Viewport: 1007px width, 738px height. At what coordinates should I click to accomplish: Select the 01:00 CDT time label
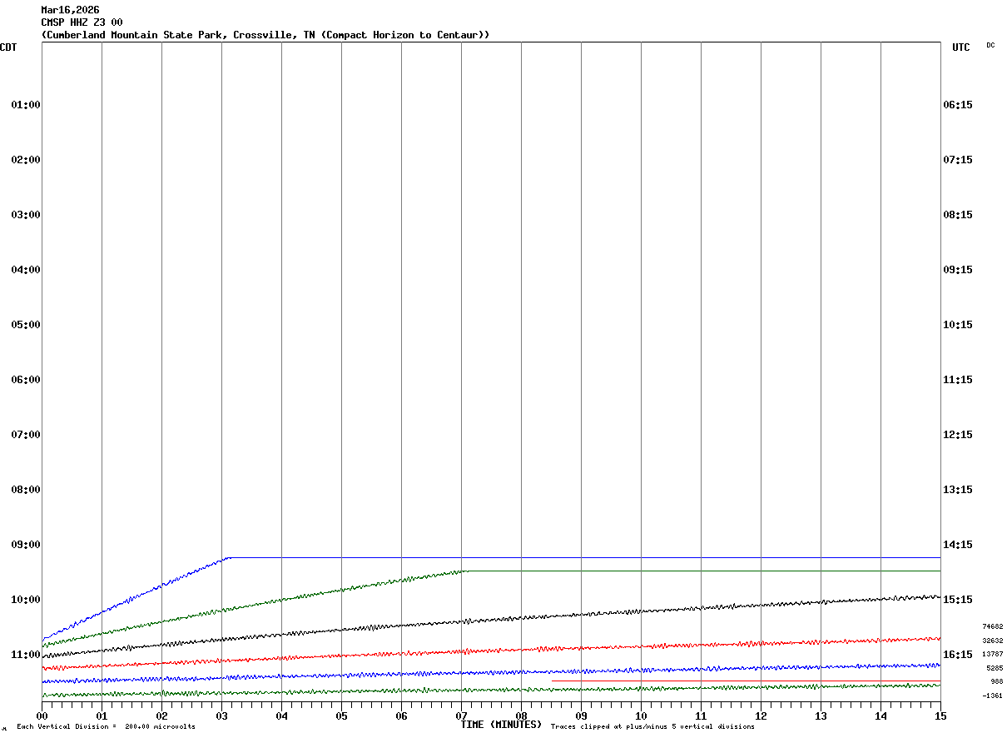click(26, 105)
